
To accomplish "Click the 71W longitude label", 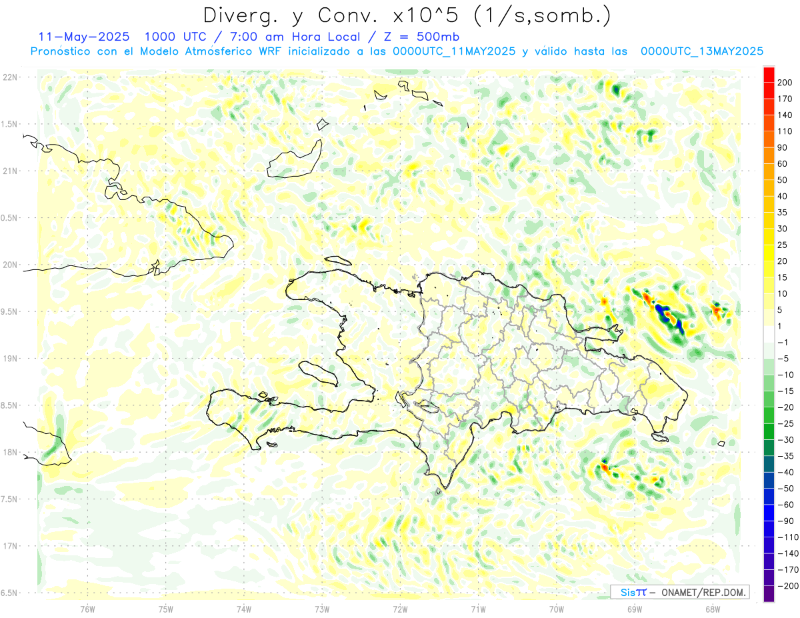I will click(478, 609).
